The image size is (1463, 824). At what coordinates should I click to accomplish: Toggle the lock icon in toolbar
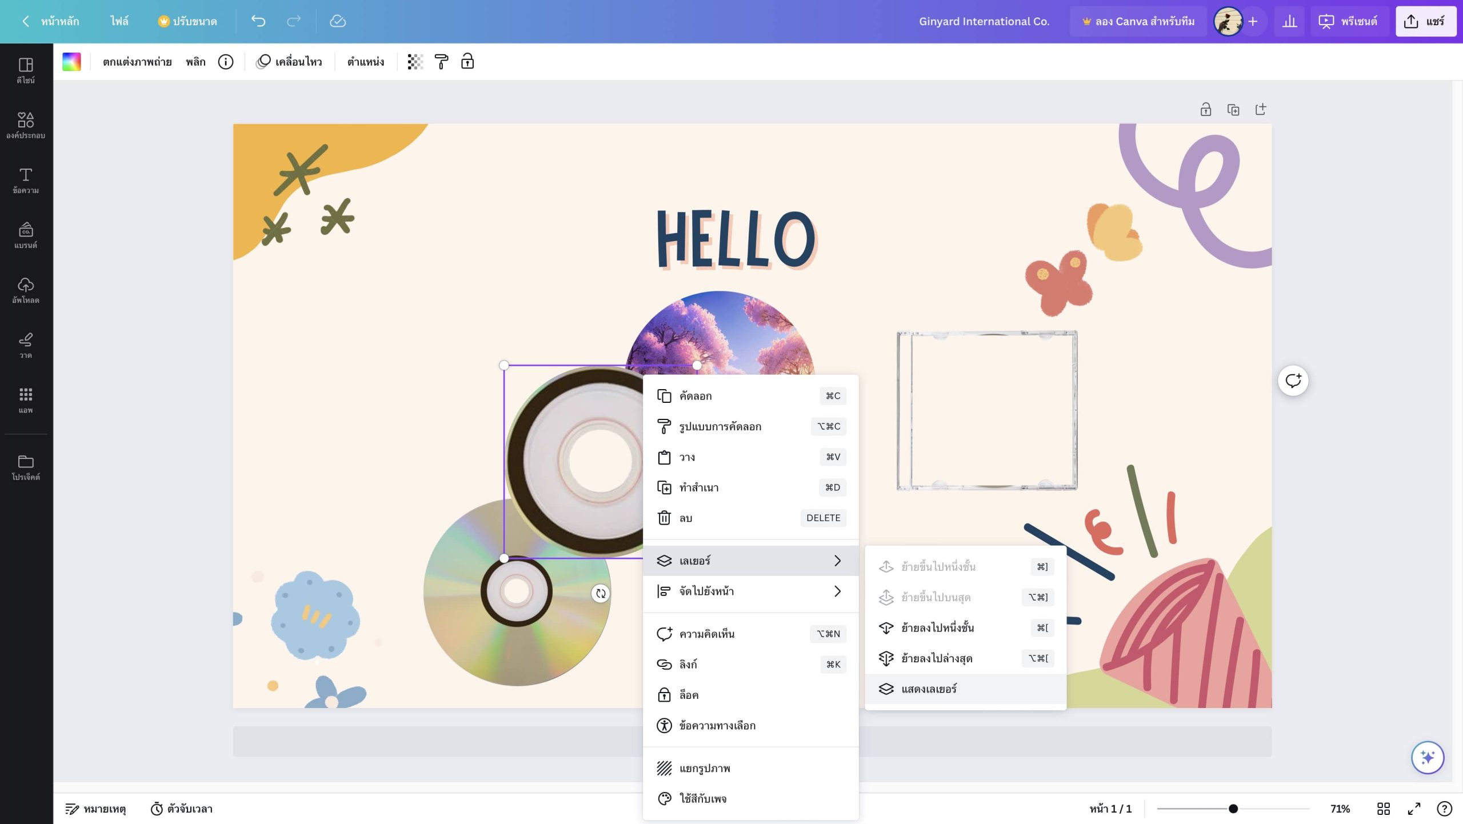click(x=467, y=62)
